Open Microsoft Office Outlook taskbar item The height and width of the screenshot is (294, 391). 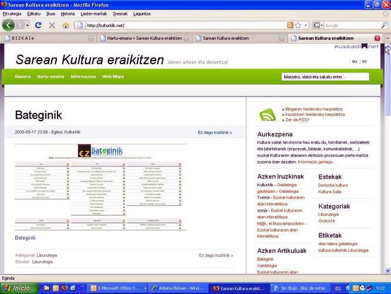click(118, 288)
